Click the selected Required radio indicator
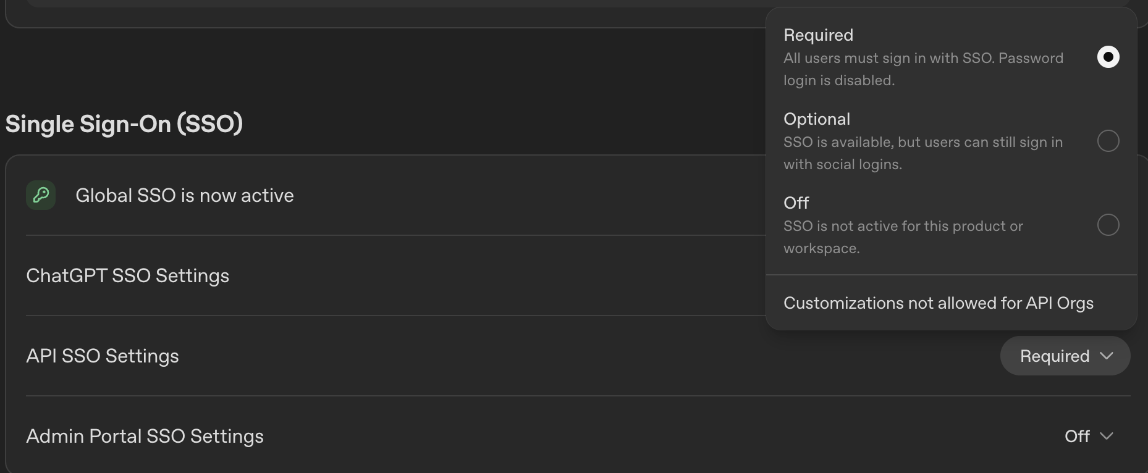The image size is (1148, 473). (1109, 57)
